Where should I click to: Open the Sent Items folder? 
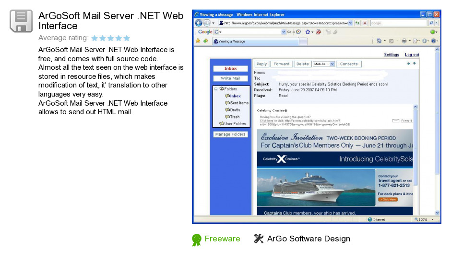(x=237, y=103)
